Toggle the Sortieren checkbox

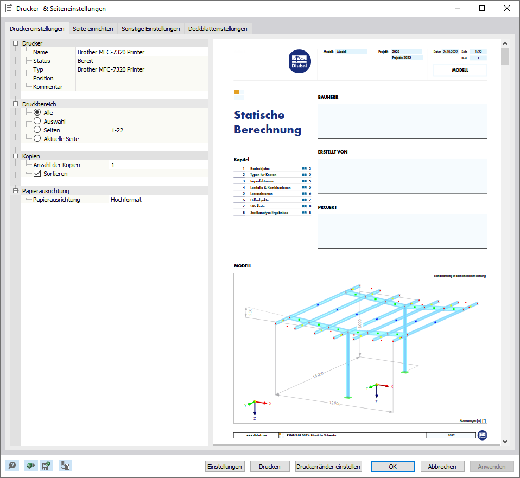pyautogui.click(x=37, y=174)
